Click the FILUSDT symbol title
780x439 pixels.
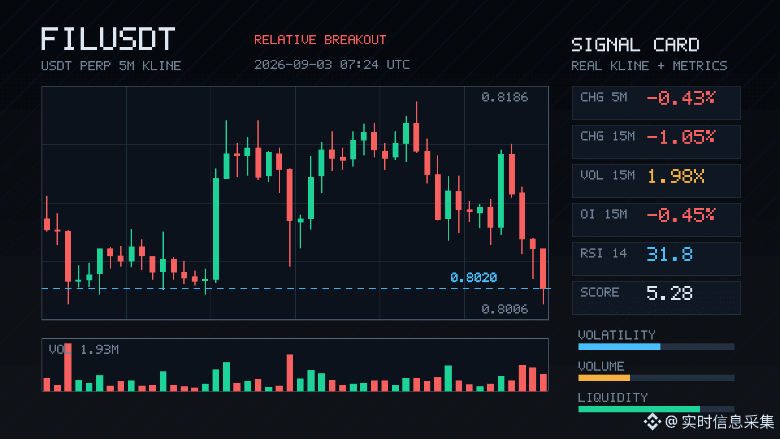[x=108, y=39]
